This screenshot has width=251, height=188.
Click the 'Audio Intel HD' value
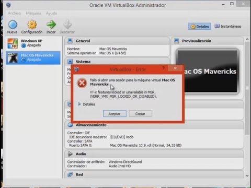120,166
